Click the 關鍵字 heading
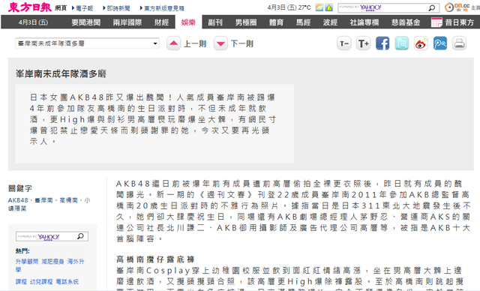The width and height of the screenshot is (480, 291). tap(20, 188)
